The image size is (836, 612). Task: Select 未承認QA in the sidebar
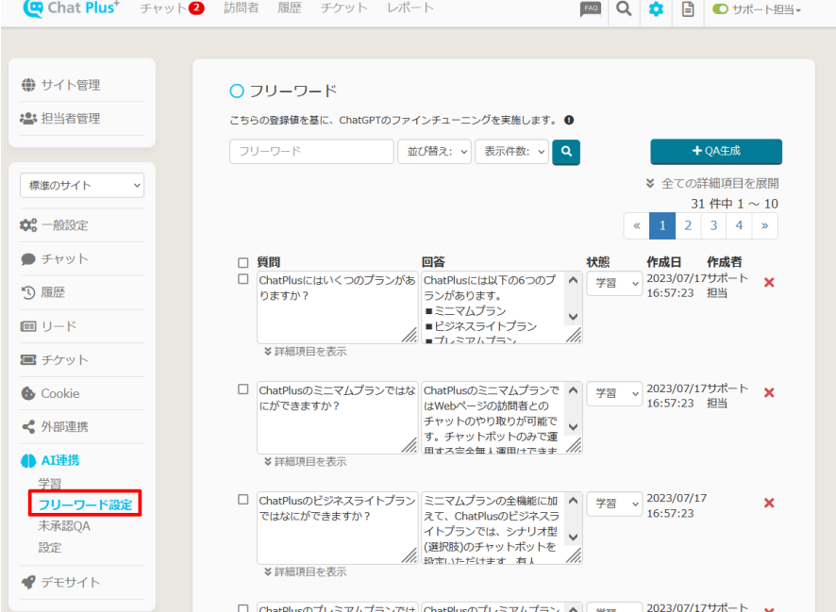coord(64,526)
